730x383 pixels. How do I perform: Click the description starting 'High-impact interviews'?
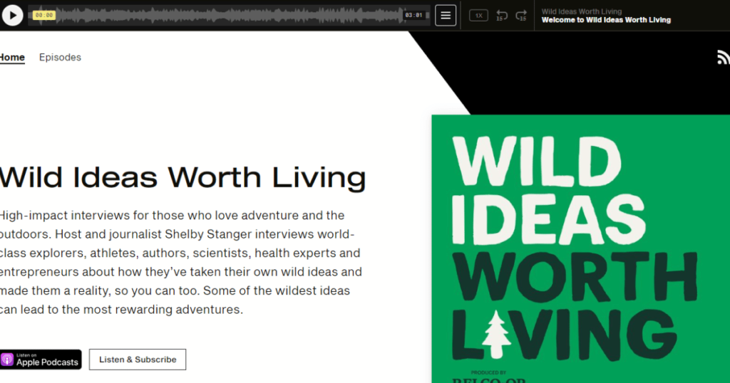[180, 262]
